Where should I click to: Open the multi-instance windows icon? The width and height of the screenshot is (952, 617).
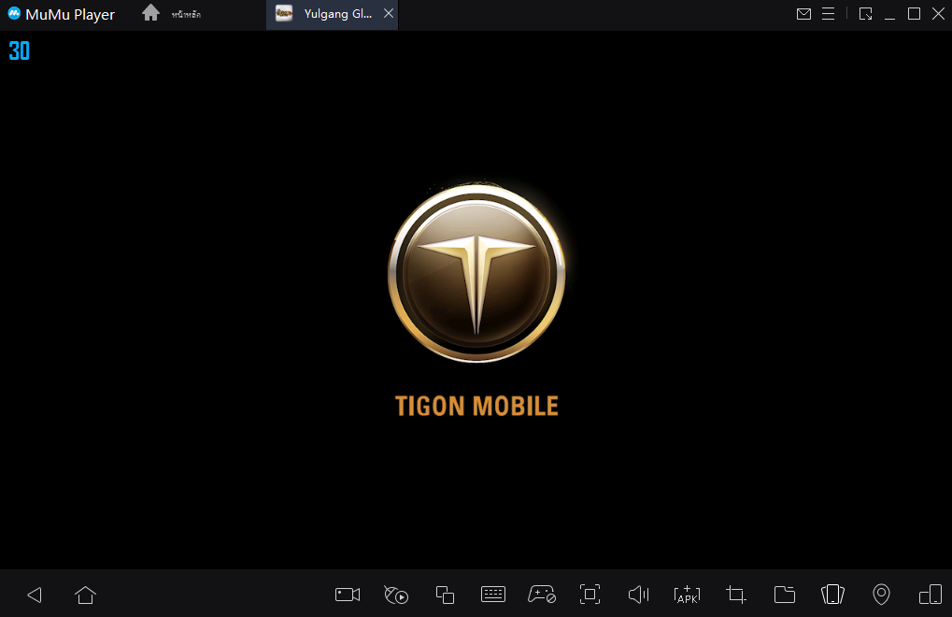[445, 595]
